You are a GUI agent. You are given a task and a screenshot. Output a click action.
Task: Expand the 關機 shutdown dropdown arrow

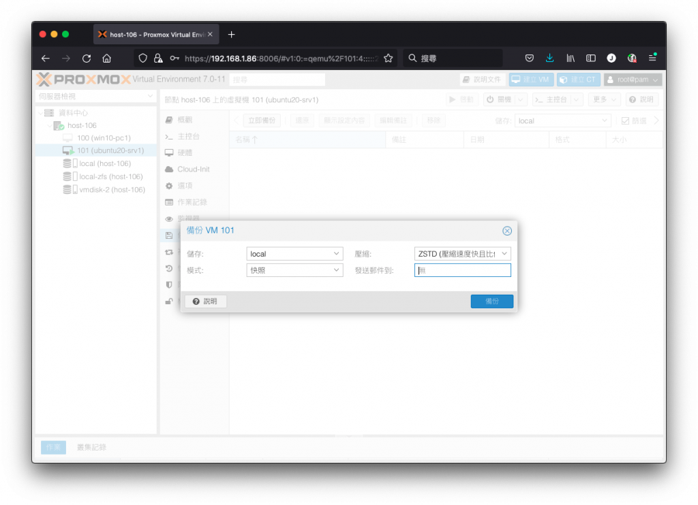tap(521, 99)
